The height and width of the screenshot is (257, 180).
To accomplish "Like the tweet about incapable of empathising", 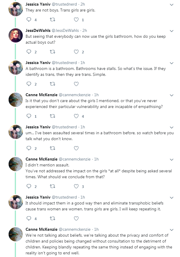I will point(76,116).
